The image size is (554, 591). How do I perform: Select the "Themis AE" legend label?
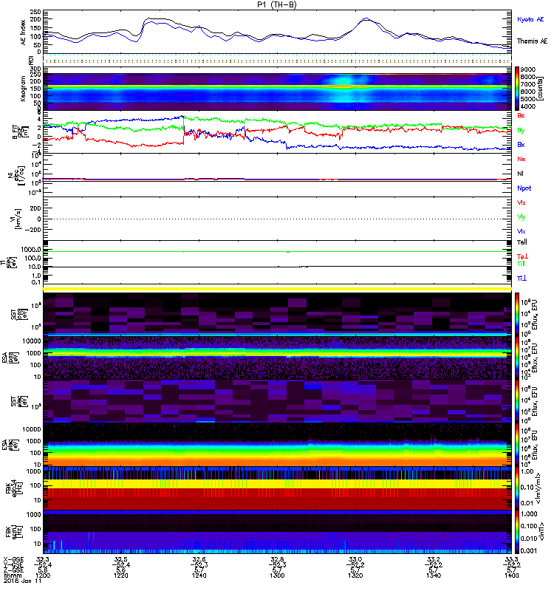532,41
